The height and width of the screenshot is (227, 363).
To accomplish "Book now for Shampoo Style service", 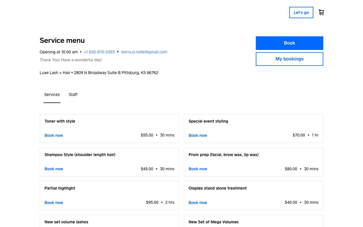I will click(54, 169).
